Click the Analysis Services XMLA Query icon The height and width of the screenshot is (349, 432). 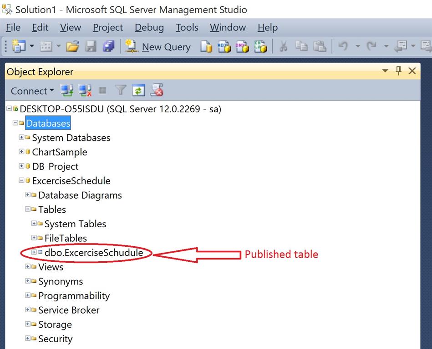point(260,46)
